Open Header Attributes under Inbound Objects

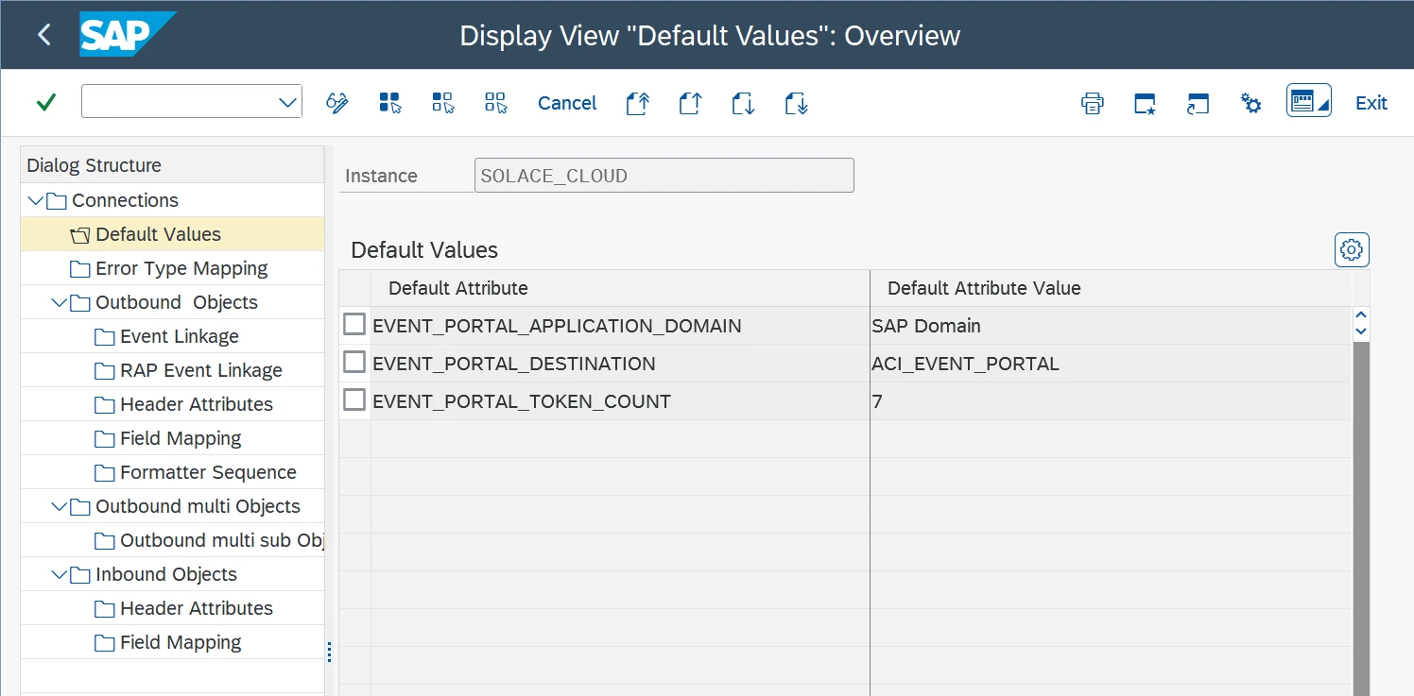[x=197, y=608]
